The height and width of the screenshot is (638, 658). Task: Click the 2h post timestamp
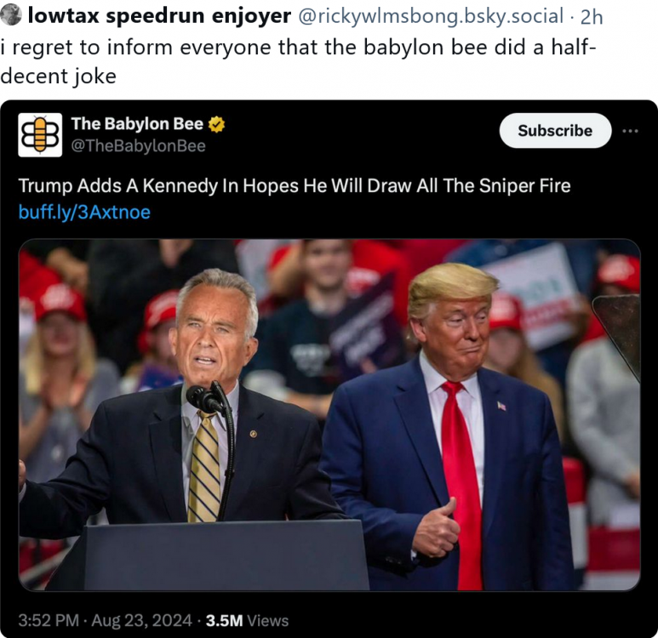pos(592,17)
